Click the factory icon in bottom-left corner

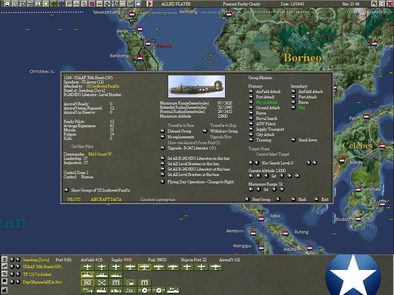[5, 290]
